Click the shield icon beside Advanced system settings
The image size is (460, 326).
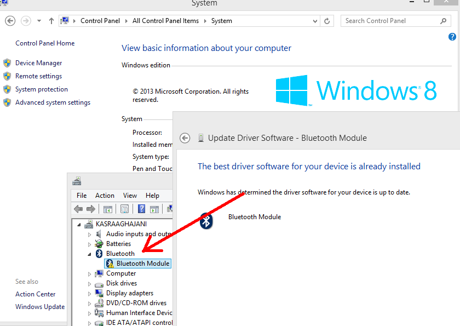[7, 102]
